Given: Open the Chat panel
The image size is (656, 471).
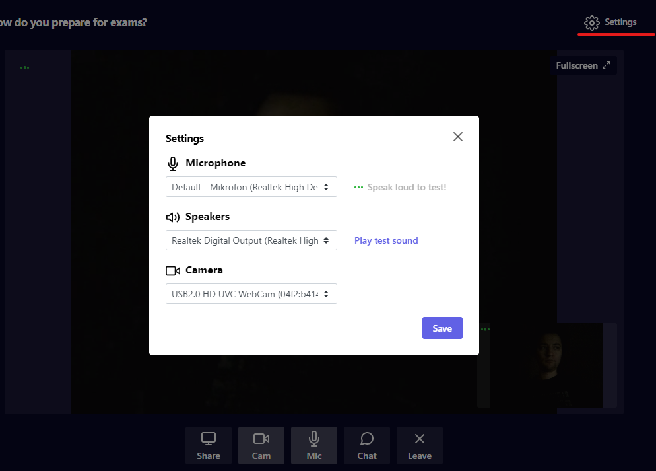Looking at the screenshot, I should point(367,446).
